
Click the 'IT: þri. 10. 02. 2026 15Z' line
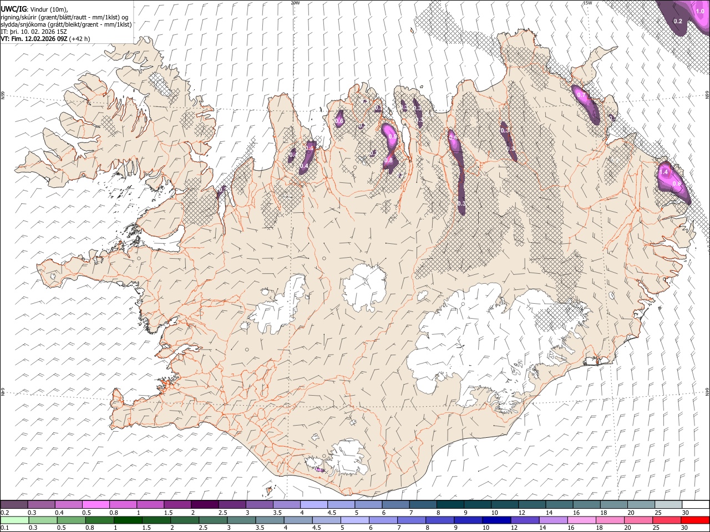tap(34, 32)
